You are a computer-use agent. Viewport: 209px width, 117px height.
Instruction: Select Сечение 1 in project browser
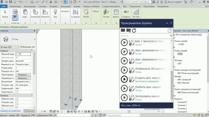pyautogui.click(x=182, y=105)
